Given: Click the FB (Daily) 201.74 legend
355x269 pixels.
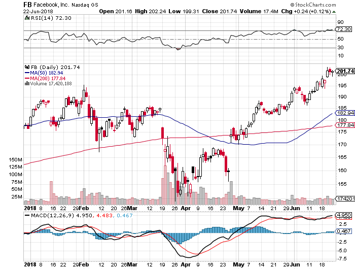Looking at the screenshot, I should (55, 68).
